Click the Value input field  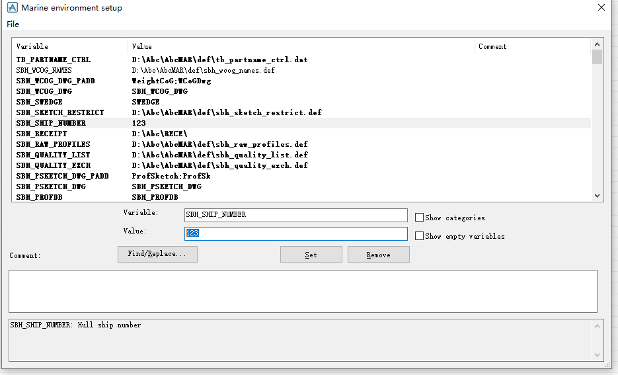(x=295, y=233)
